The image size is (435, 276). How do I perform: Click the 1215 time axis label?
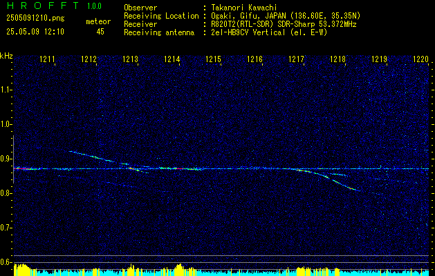[213, 59]
